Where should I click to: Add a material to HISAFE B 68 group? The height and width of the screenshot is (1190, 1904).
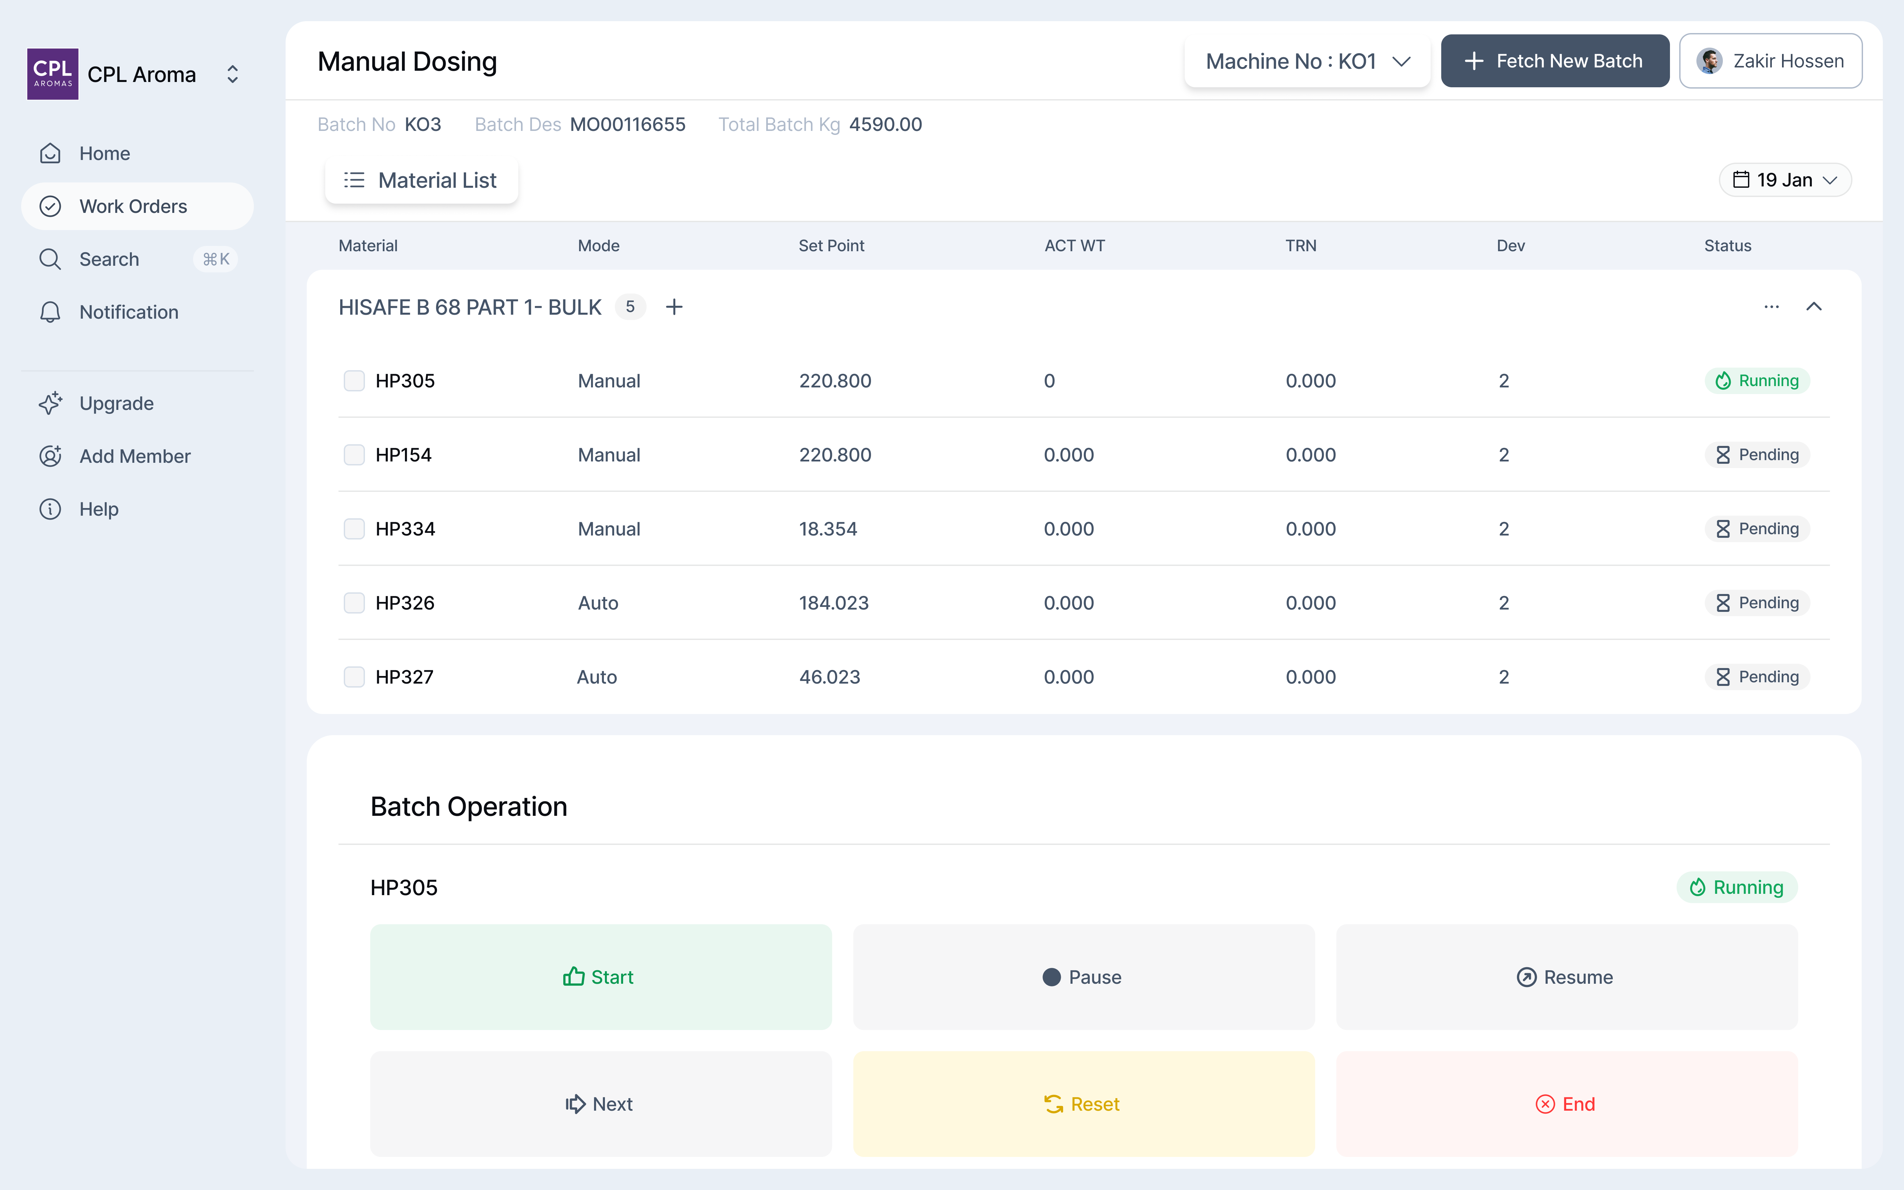[x=674, y=307]
